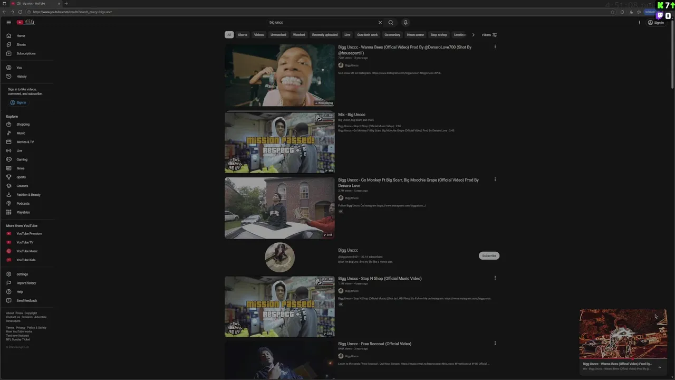
Task: Open Bigg Unccc channel avatar
Action: point(279,257)
